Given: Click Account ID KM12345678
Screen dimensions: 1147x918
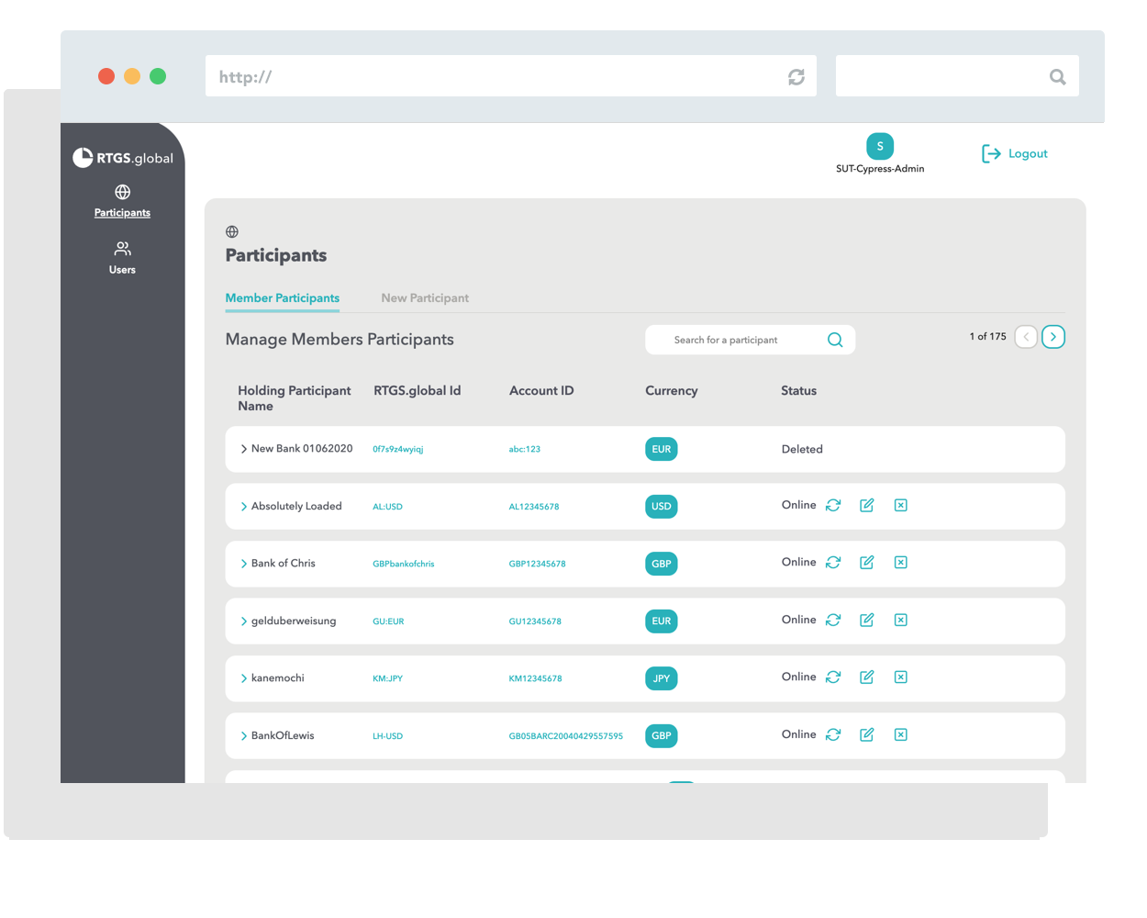Looking at the screenshot, I should pos(535,678).
